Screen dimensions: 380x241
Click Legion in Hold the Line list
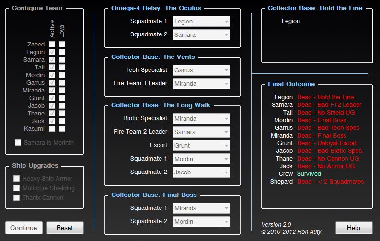point(291,21)
